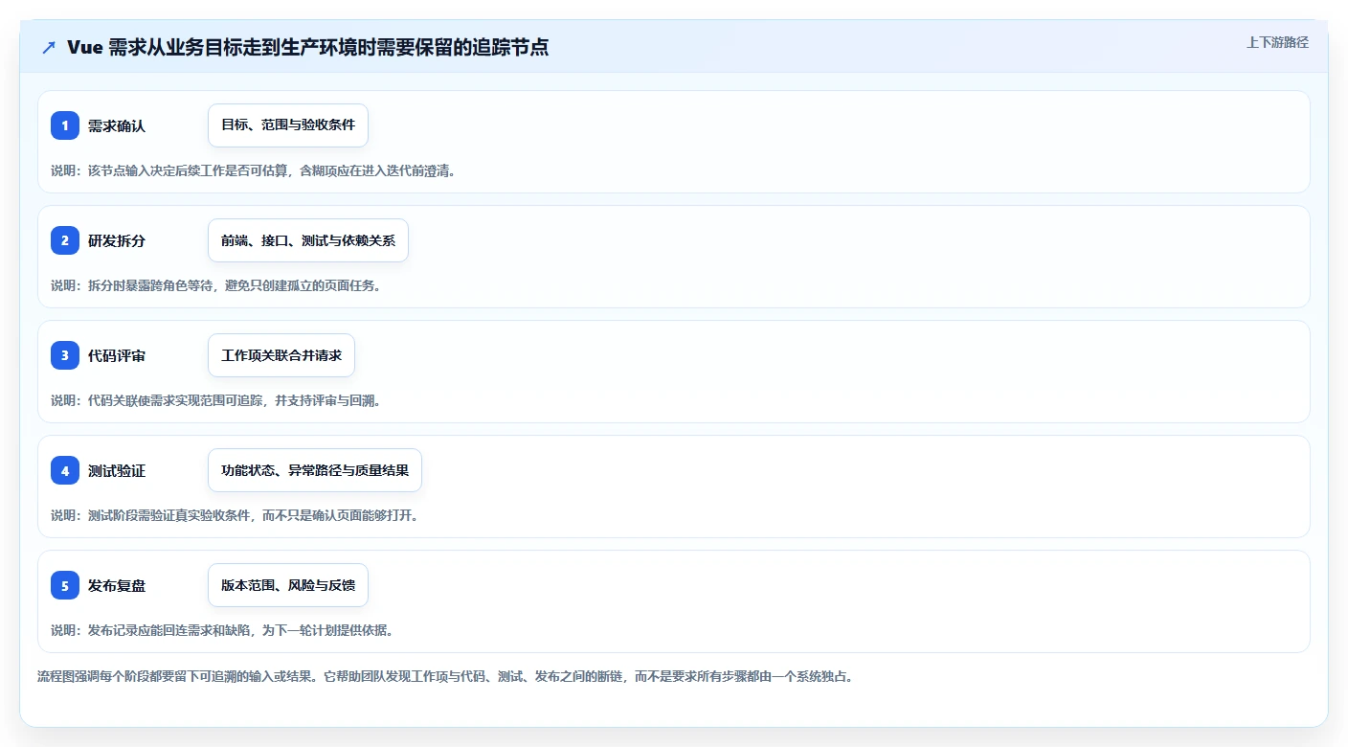Click the description starting 发布记录应能回连需求
Image resolution: width=1348 pixels, height=747 pixels.
coord(222,630)
